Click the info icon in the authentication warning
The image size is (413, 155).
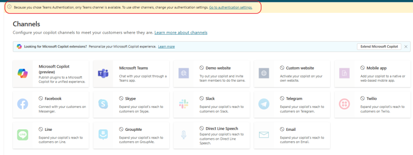[x=10, y=7]
